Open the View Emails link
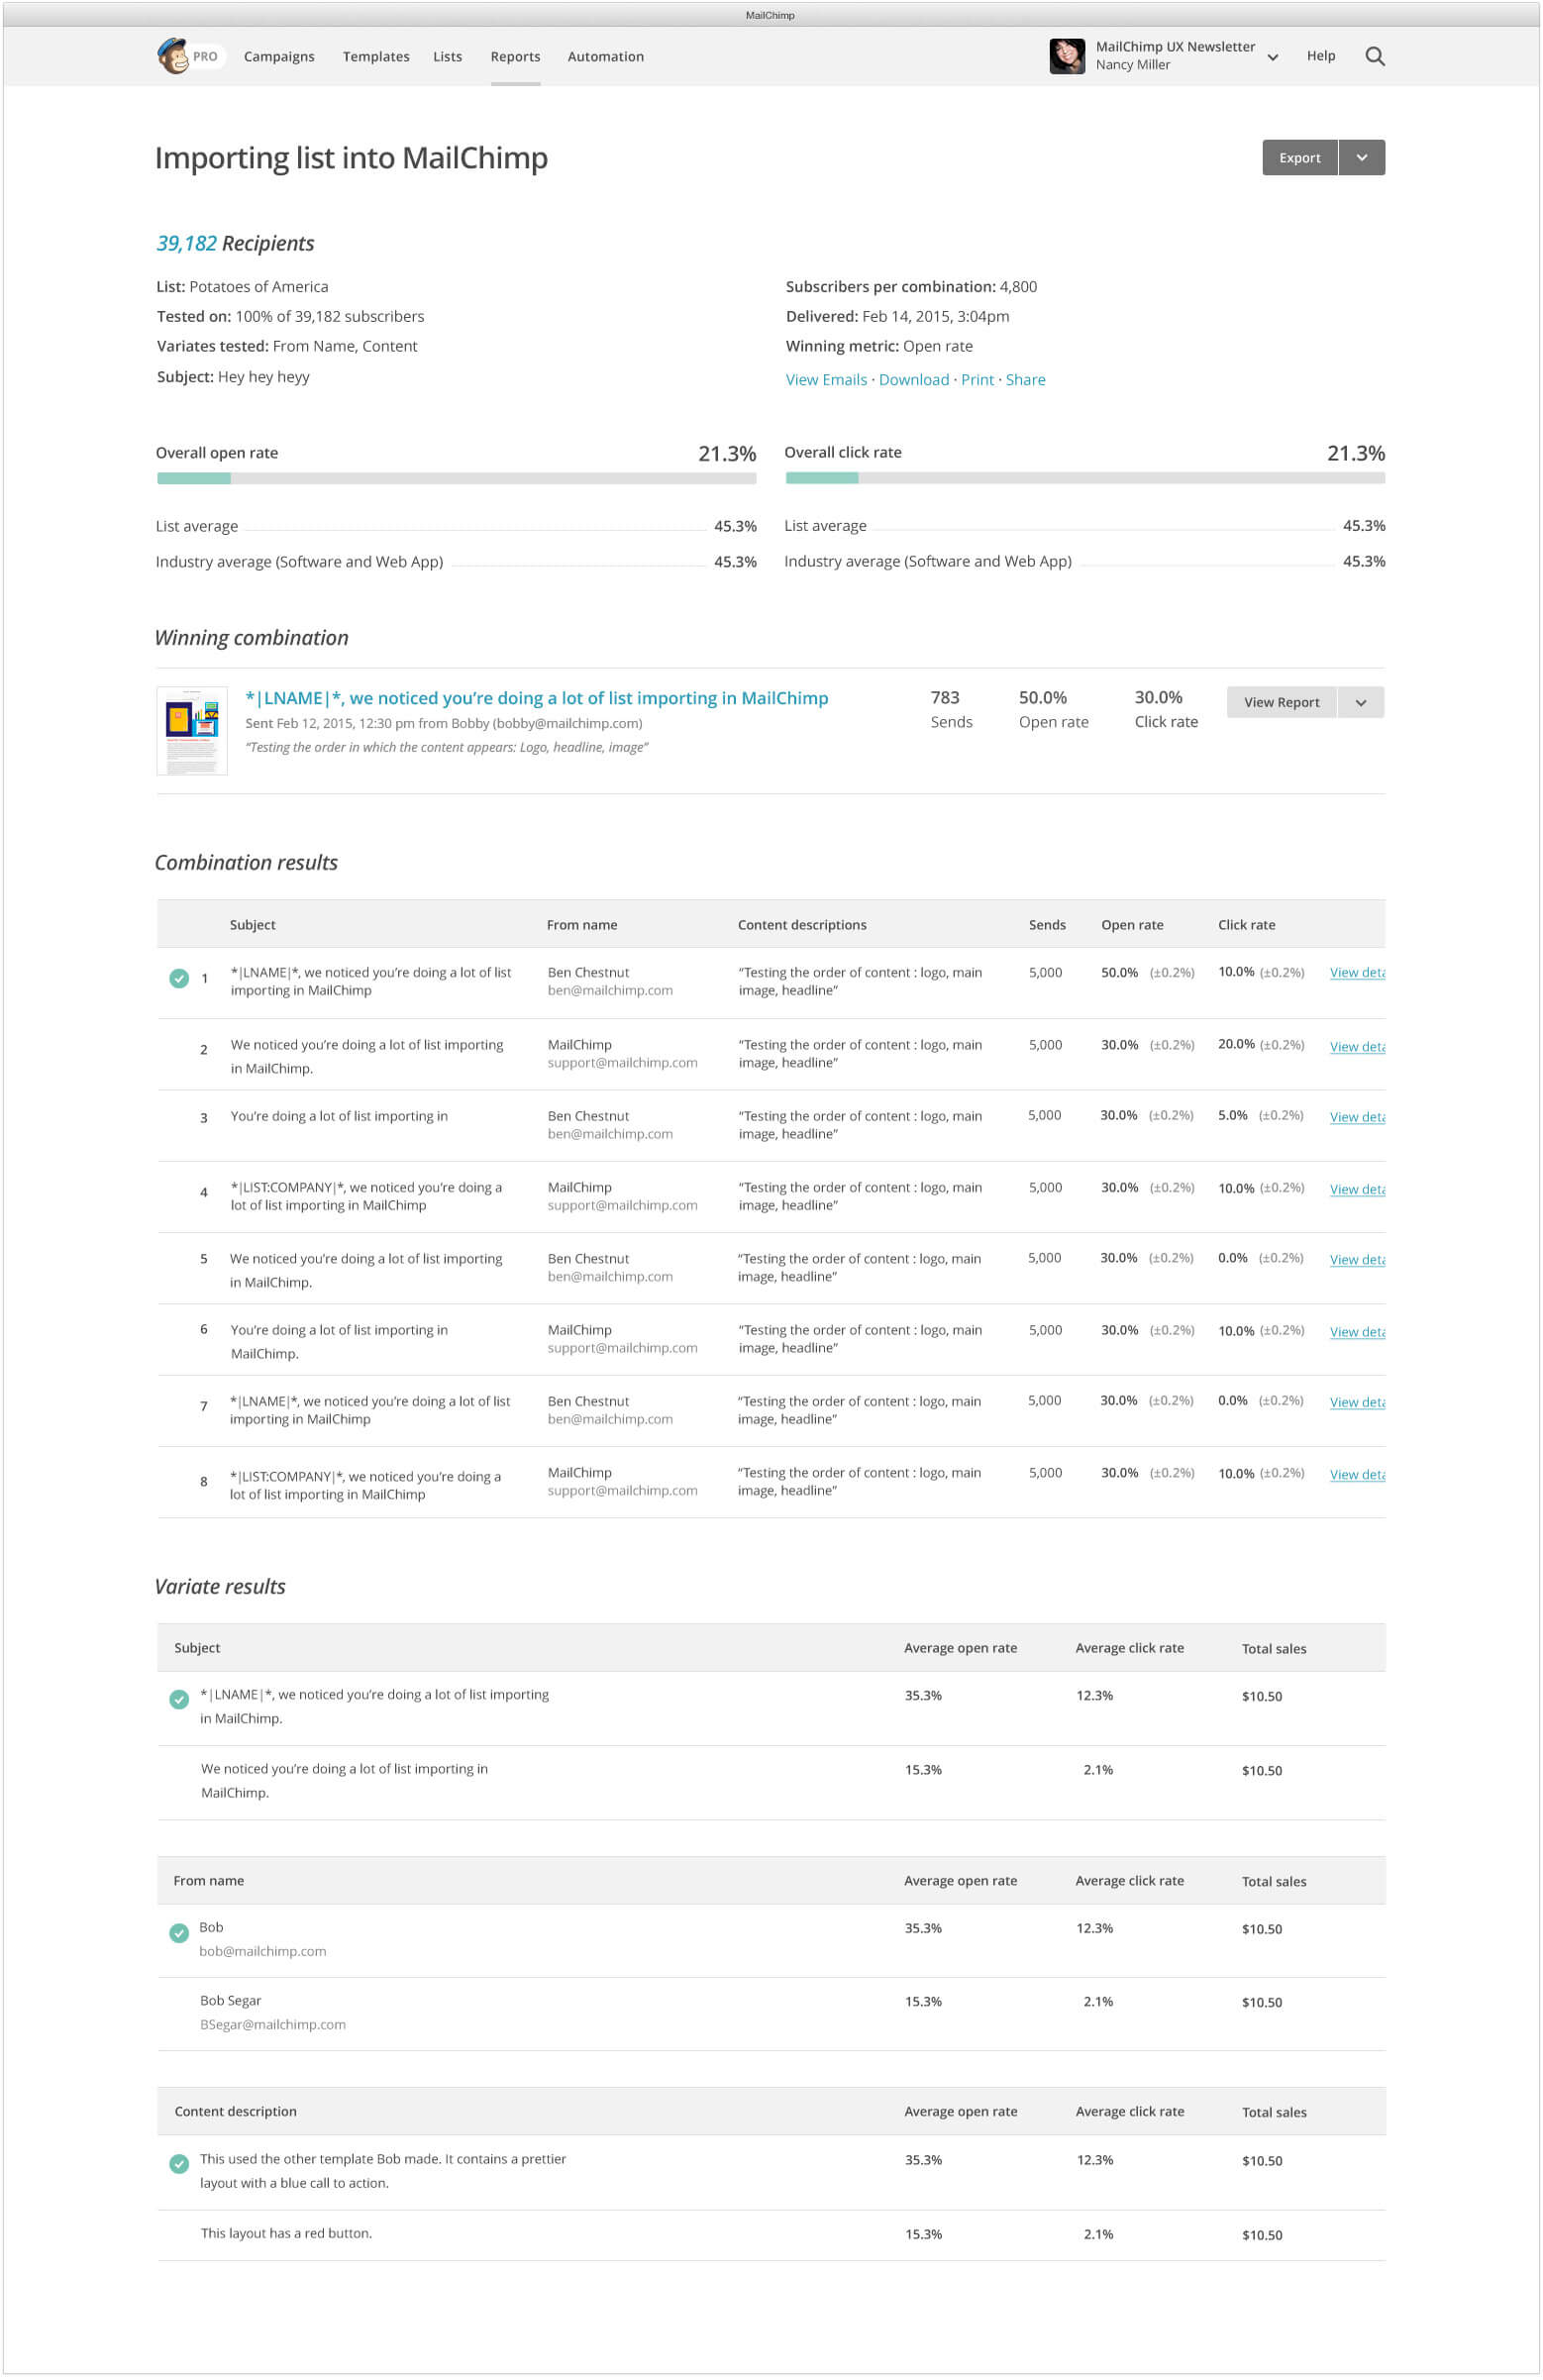1543x2380 pixels. pyautogui.click(x=826, y=380)
